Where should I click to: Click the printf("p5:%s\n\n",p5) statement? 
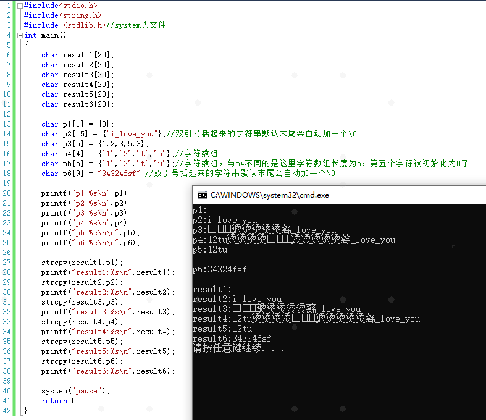click(91, 233)
